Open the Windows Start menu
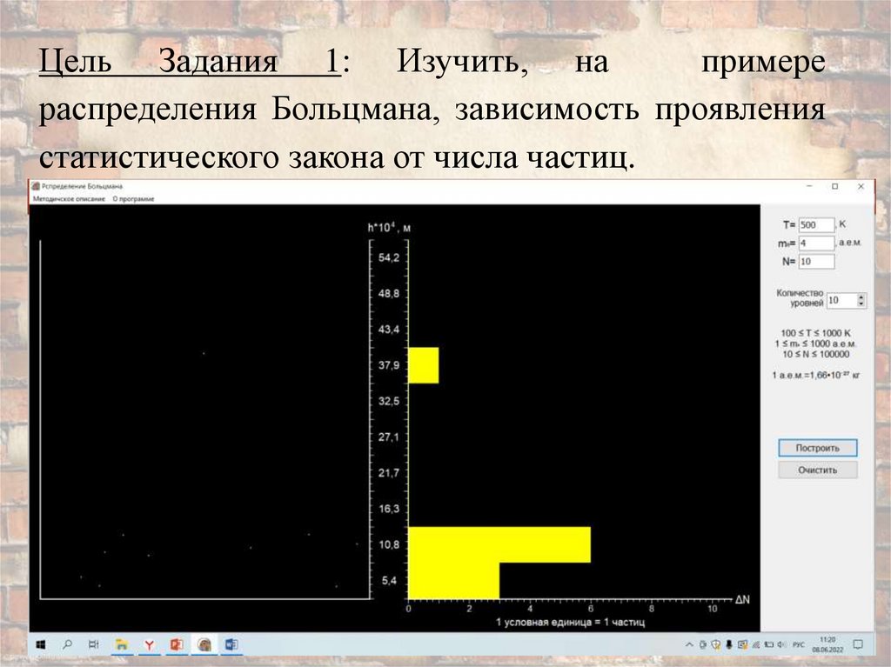Screen dimensions: 891x667 pyautogui.click(x=40, y=644)
